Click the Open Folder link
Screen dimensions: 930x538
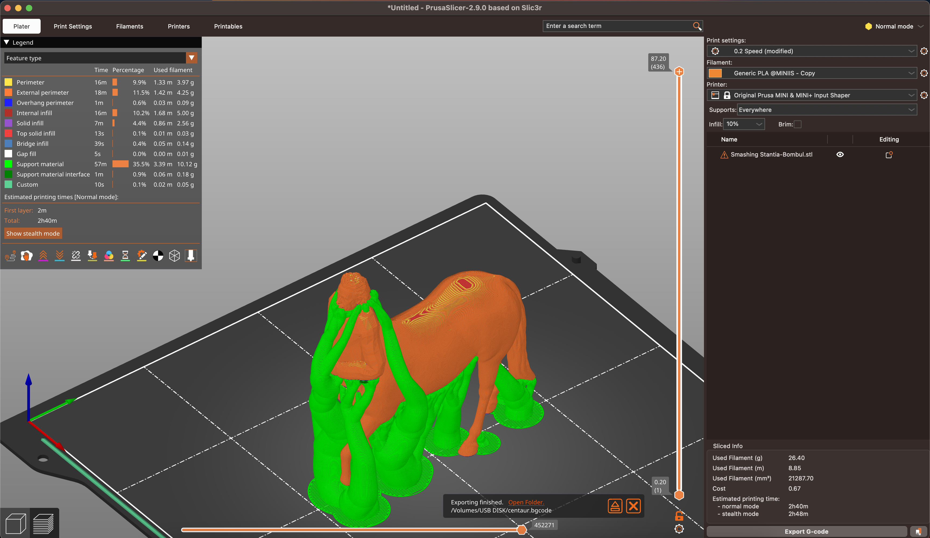coord(526,502)
